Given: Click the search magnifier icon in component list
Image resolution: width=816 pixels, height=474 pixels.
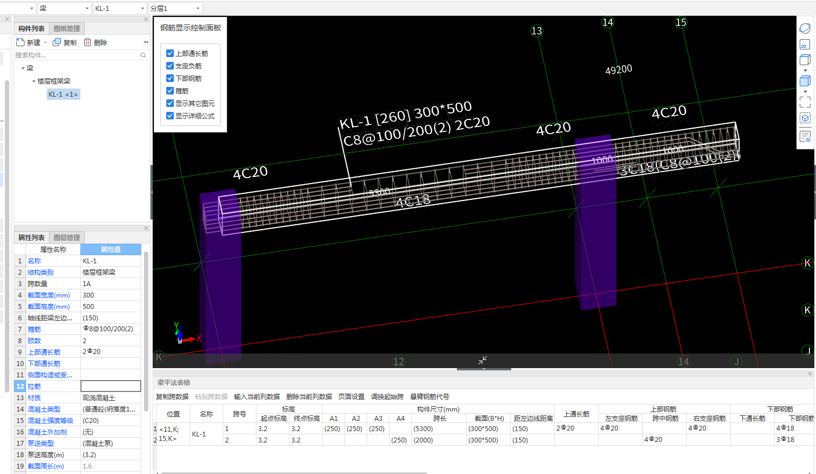Looking at the screenshot, I should 143,55.
